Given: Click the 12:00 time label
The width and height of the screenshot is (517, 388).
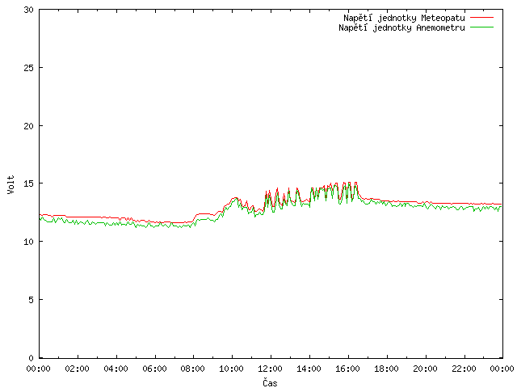Looking at the screenshot, I should (270, 369).
